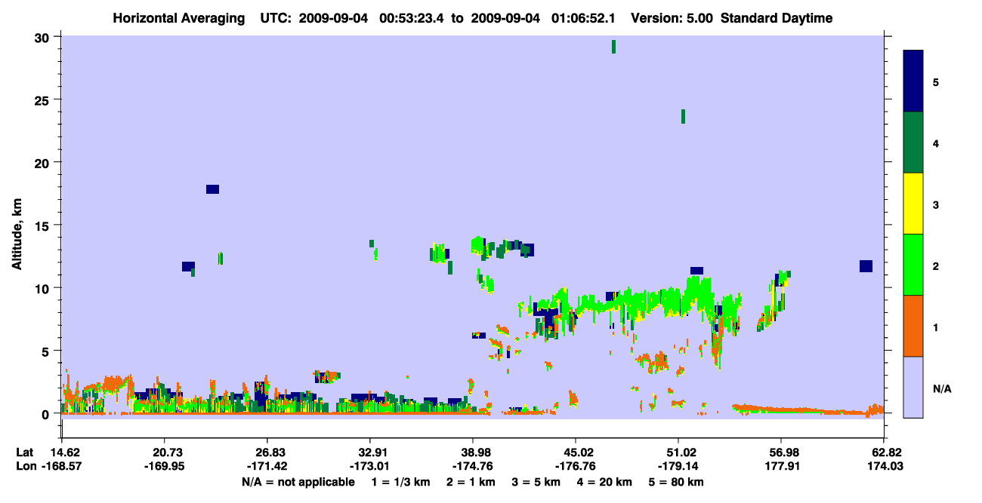Click the 25 altitude tick label

coord(44,100)
